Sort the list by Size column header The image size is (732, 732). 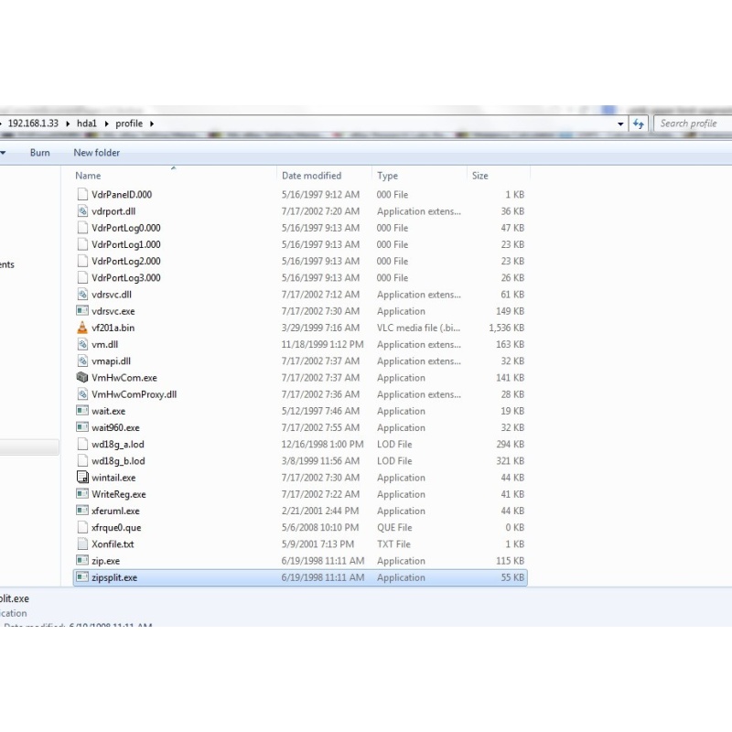[480, 176]
